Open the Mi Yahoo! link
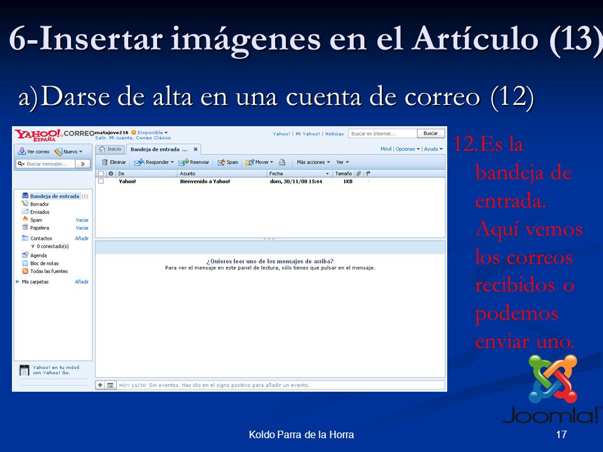The image size is (603, 452). [308, 134]
